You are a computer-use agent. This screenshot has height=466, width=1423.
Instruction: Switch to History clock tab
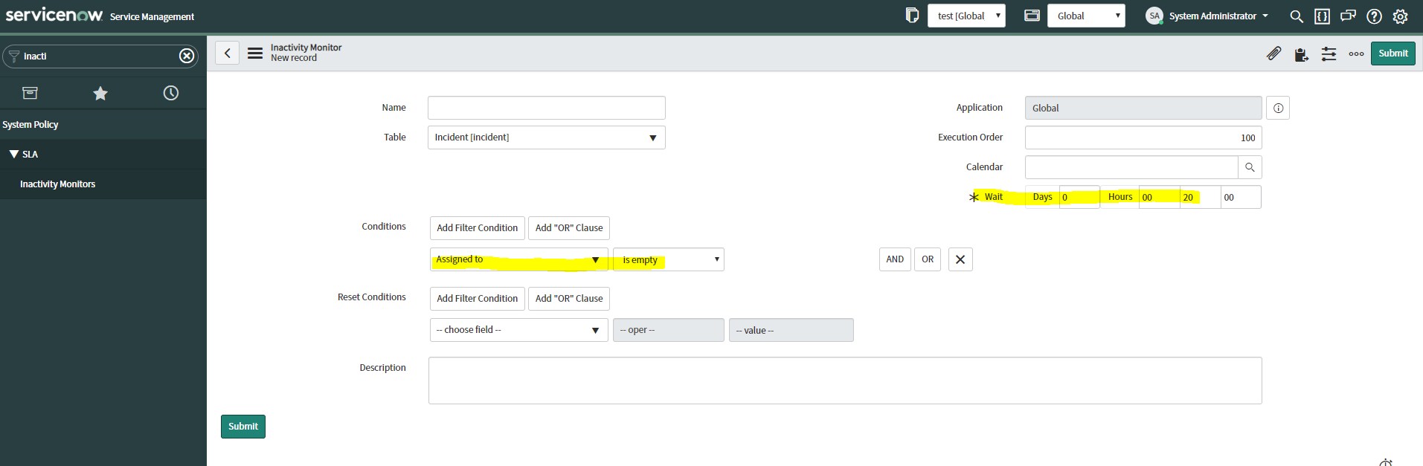[171, 93]
